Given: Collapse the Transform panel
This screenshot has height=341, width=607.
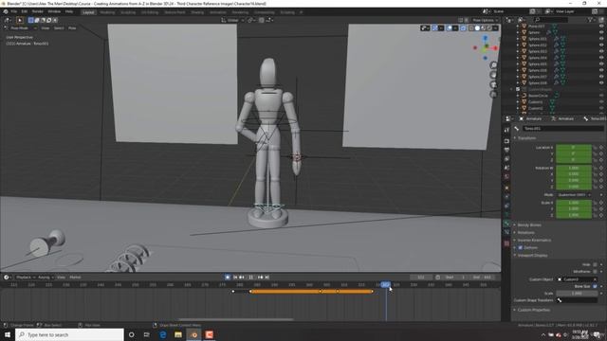Looking at the screenshot, I should [x=527, y=138].
